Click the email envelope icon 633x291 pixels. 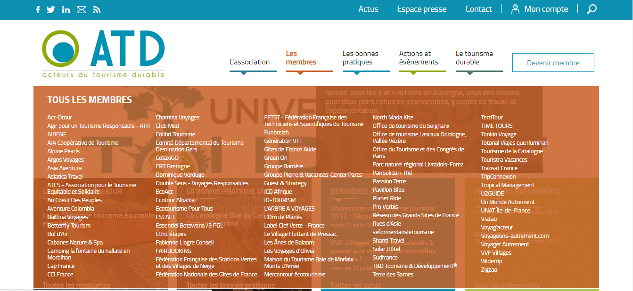pos(82,9)
